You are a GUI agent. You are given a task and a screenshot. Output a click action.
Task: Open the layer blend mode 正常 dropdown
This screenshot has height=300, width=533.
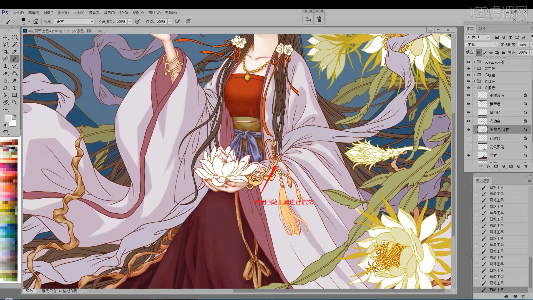[482, 45]
